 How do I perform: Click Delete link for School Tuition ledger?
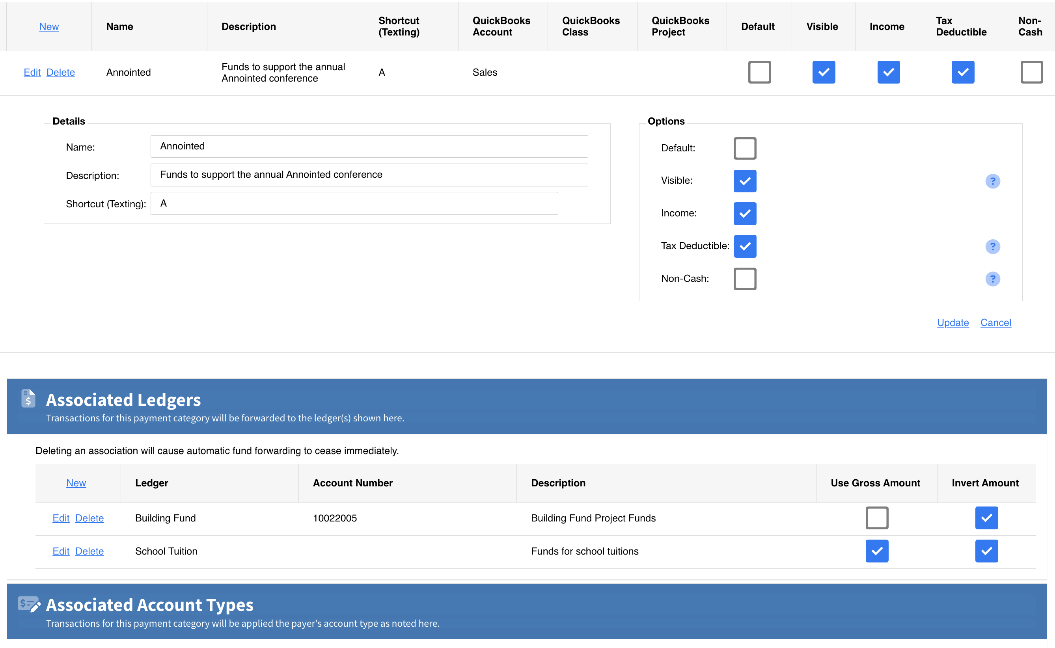click(89, 551)
